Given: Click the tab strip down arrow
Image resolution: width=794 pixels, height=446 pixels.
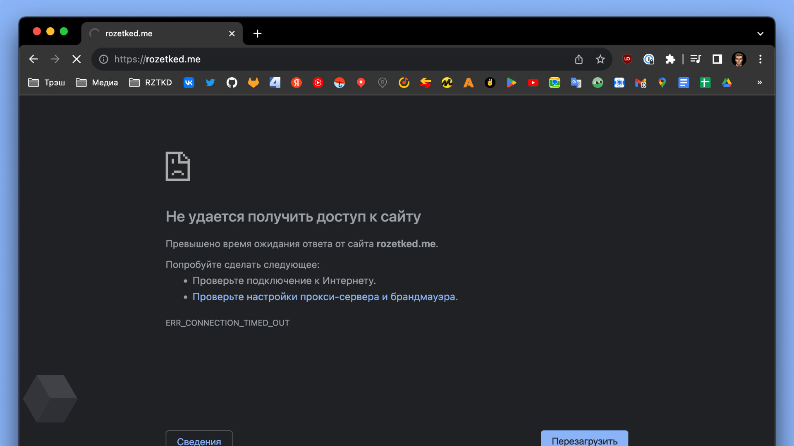Looking at the screenshot, I should pos(760,33).
